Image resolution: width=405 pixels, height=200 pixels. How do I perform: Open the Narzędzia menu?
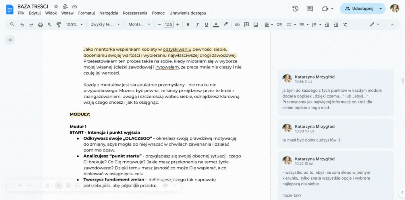click(109, 13)
